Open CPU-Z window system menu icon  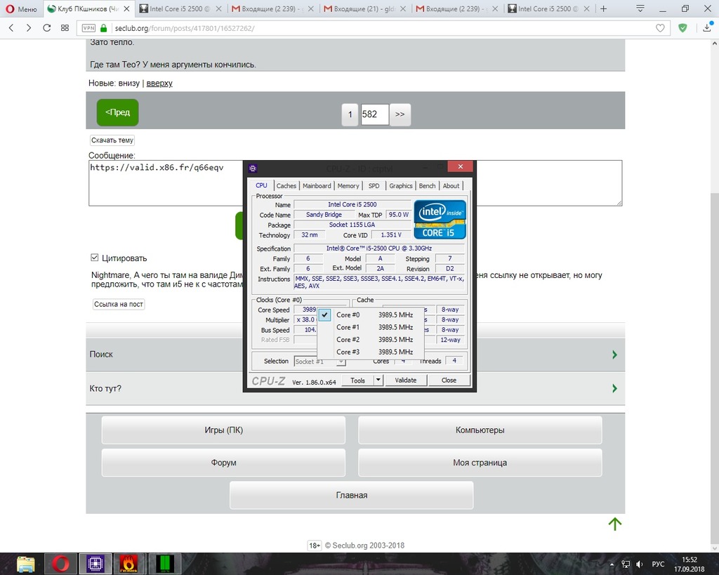253,168
